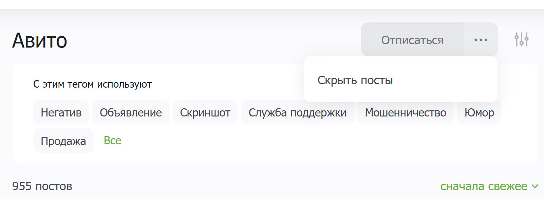
Task: Open the 'Юмор' tag
Action: tap(479, 112)
